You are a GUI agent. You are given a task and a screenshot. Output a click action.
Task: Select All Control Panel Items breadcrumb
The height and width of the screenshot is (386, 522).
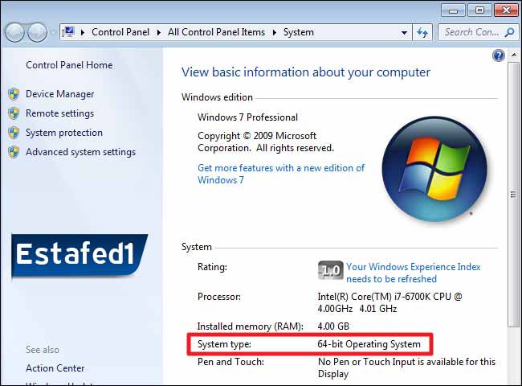[x=217, y=32]
